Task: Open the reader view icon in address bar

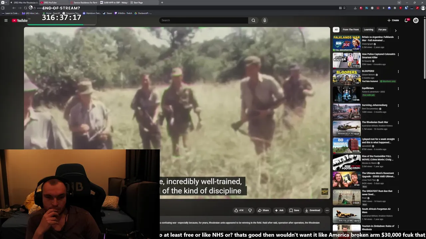Action: click(340, 8)
